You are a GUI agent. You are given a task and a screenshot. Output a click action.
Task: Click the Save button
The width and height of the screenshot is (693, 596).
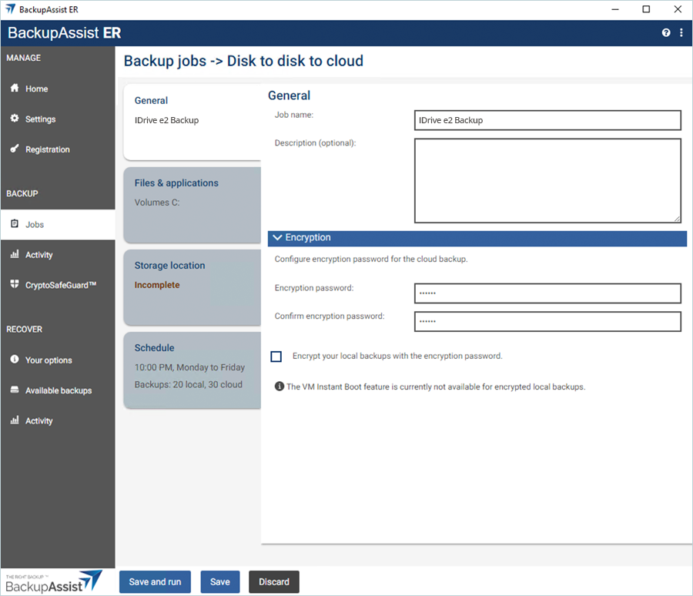click(x=220, y=582)
